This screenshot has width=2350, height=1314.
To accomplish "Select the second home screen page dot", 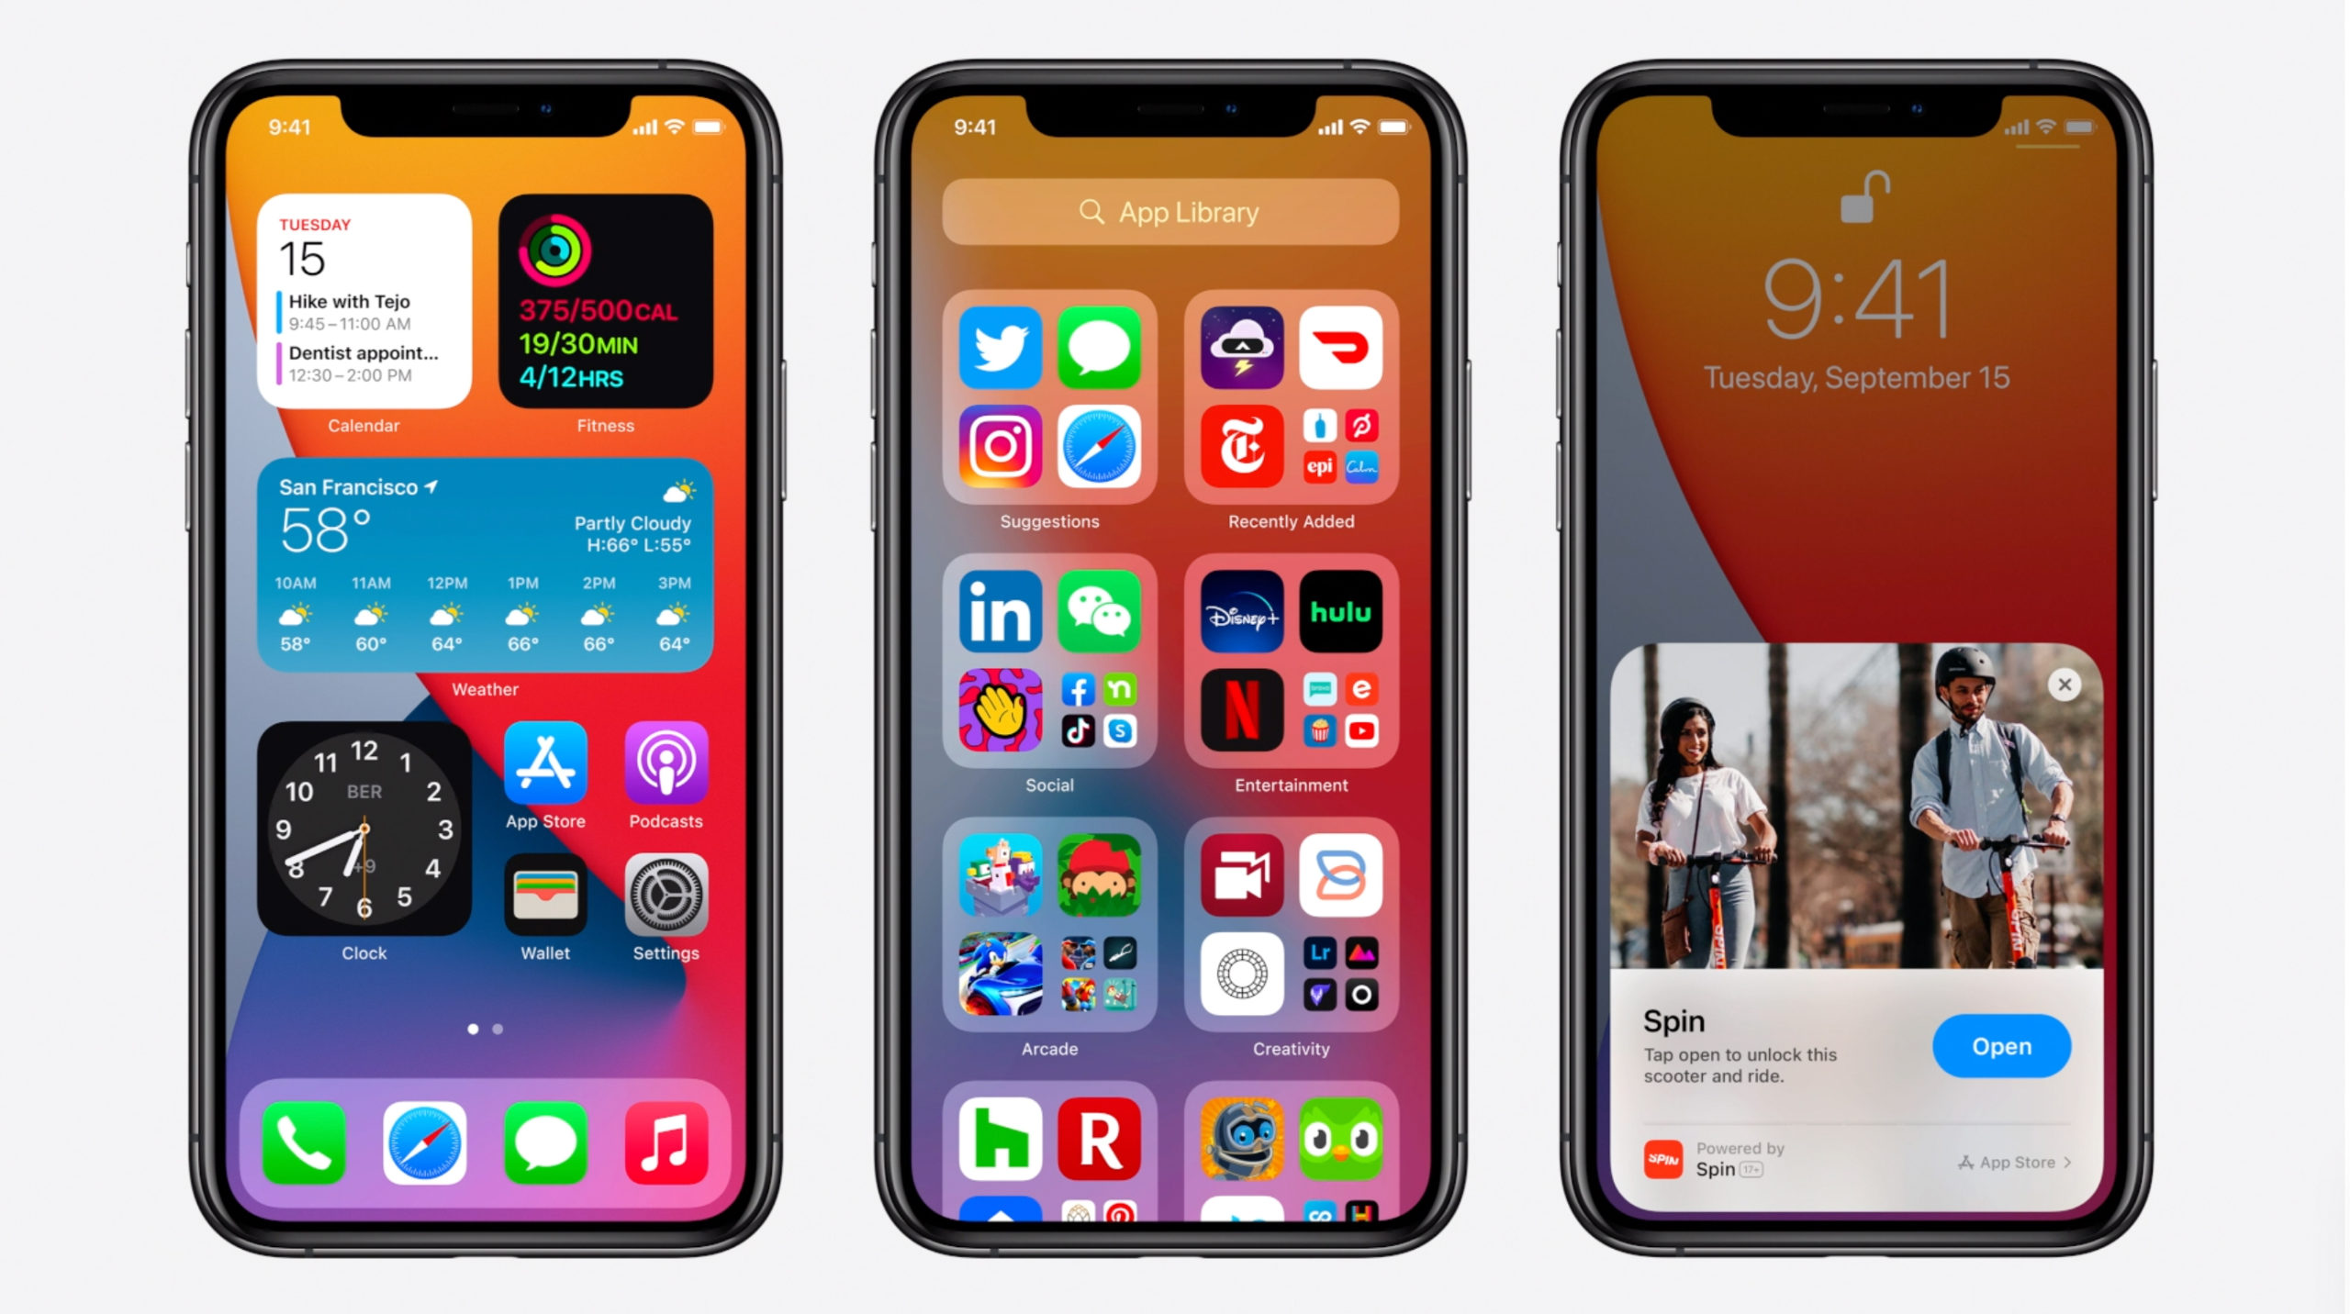I will [498, 1029].
